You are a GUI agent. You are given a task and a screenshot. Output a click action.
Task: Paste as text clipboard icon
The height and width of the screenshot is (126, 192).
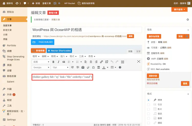(83, 67)
